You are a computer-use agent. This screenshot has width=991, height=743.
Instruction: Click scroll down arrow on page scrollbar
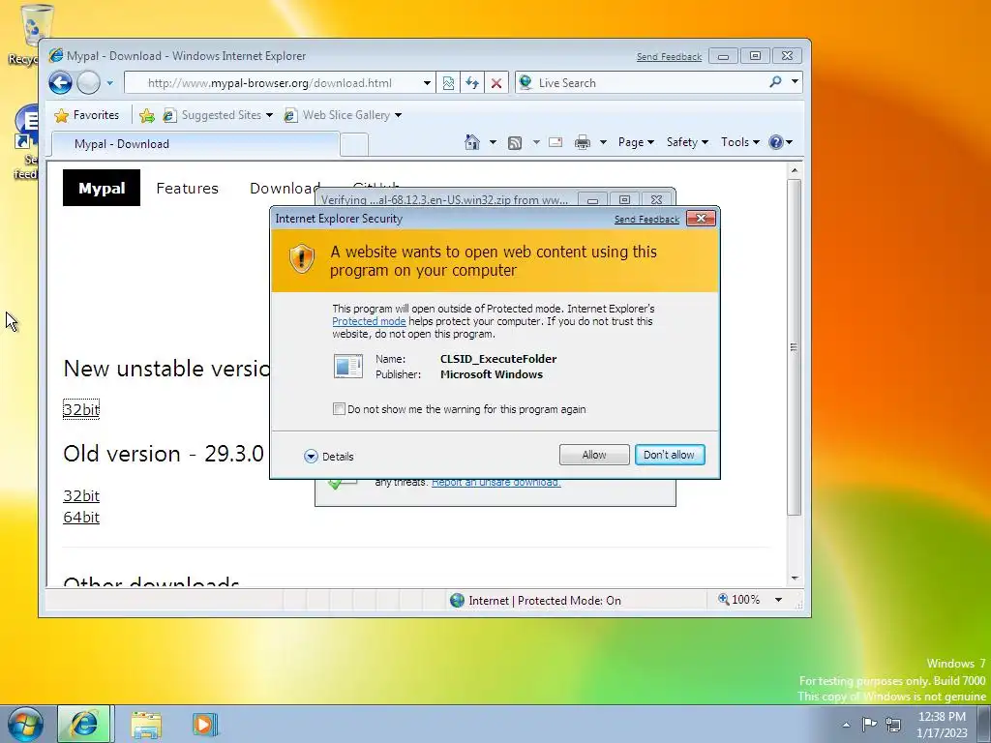[795, 579]
